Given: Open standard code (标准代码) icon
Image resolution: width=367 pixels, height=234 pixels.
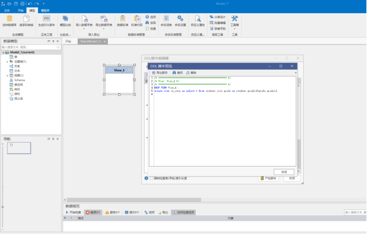Looking at the screenshot, I should pyautogui.click(x=137, y=21).
